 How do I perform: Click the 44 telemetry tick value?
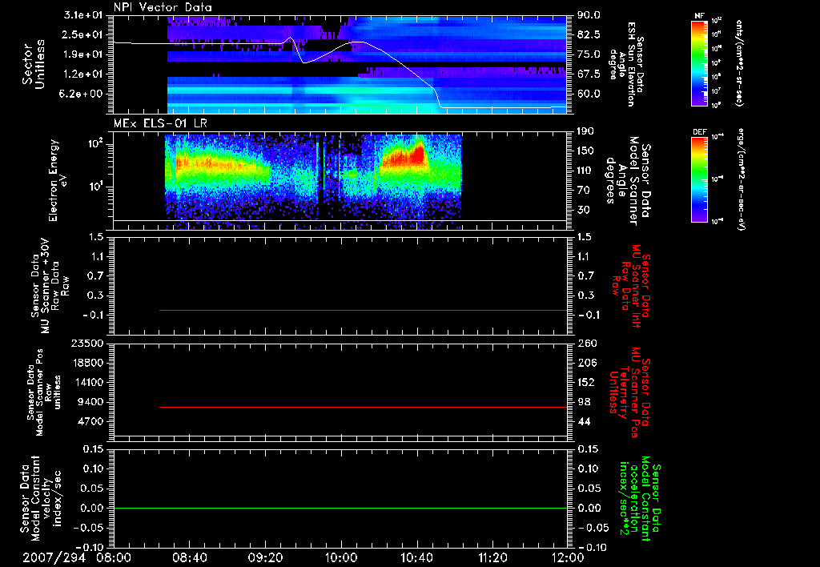tap(584, 422)
